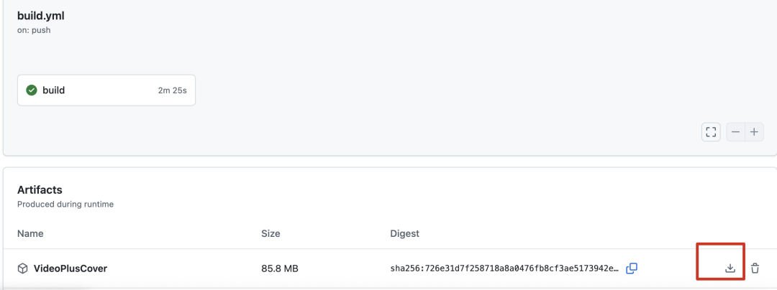Click the Name column header
Screen dimensions: 777x290
30,233
